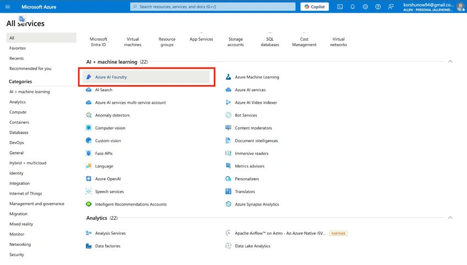Click the Azure Synapse Analytics icon

[229, 204]
